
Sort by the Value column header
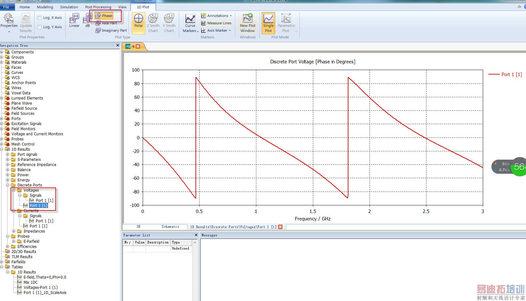139,242
